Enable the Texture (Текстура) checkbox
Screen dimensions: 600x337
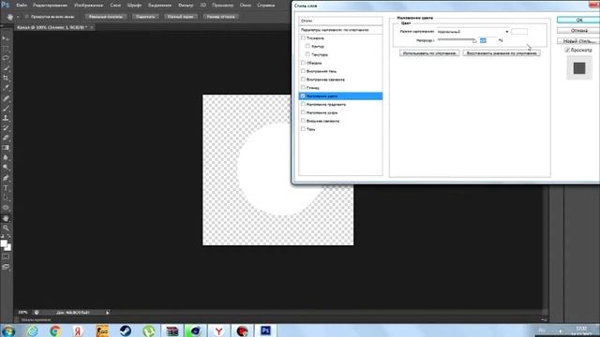tap(307, 54)
